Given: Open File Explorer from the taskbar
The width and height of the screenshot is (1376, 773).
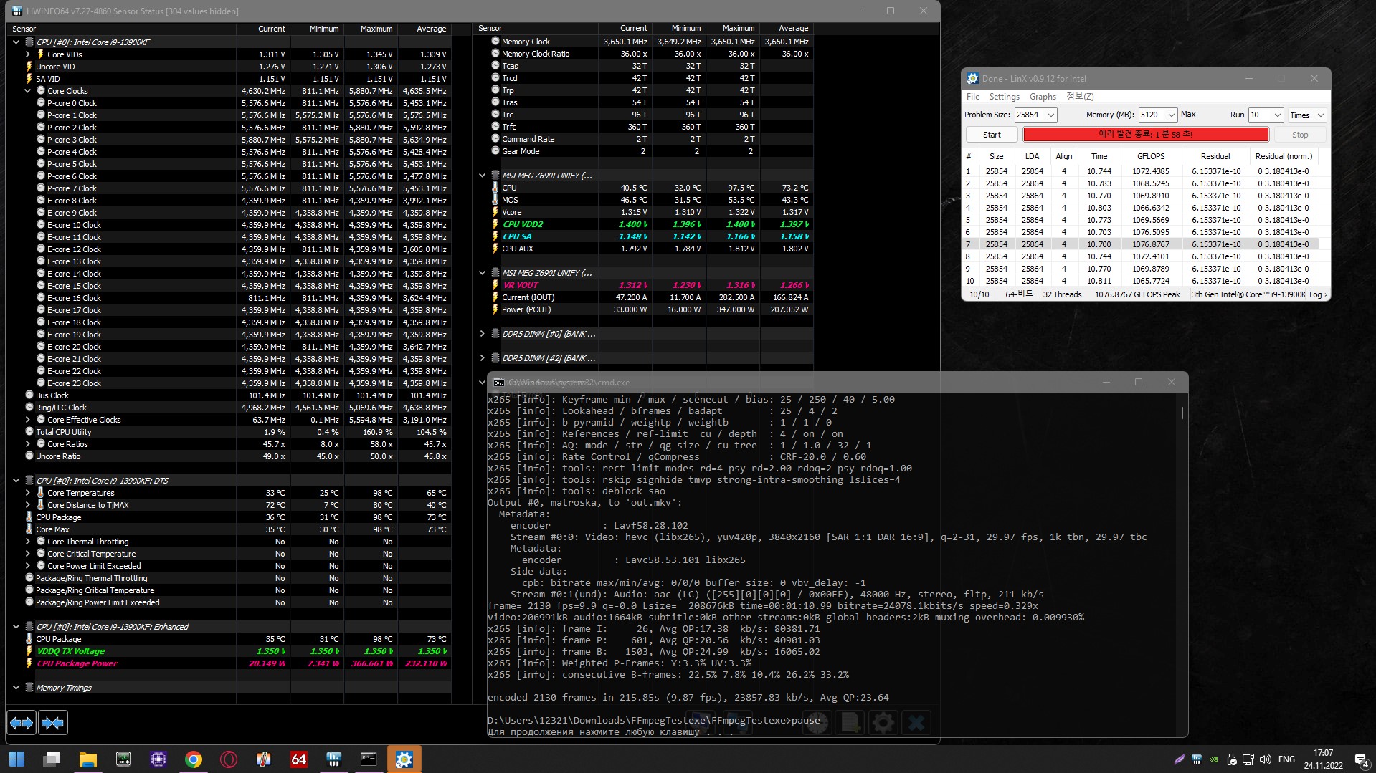Looking at the screenshot, I should [87, 759].
